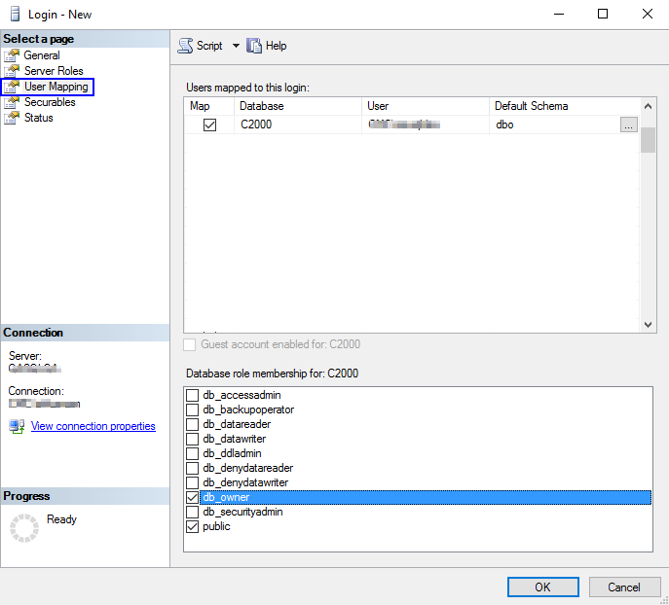
Task: Check the db_datareader role
Action: (x=193, y=424)
